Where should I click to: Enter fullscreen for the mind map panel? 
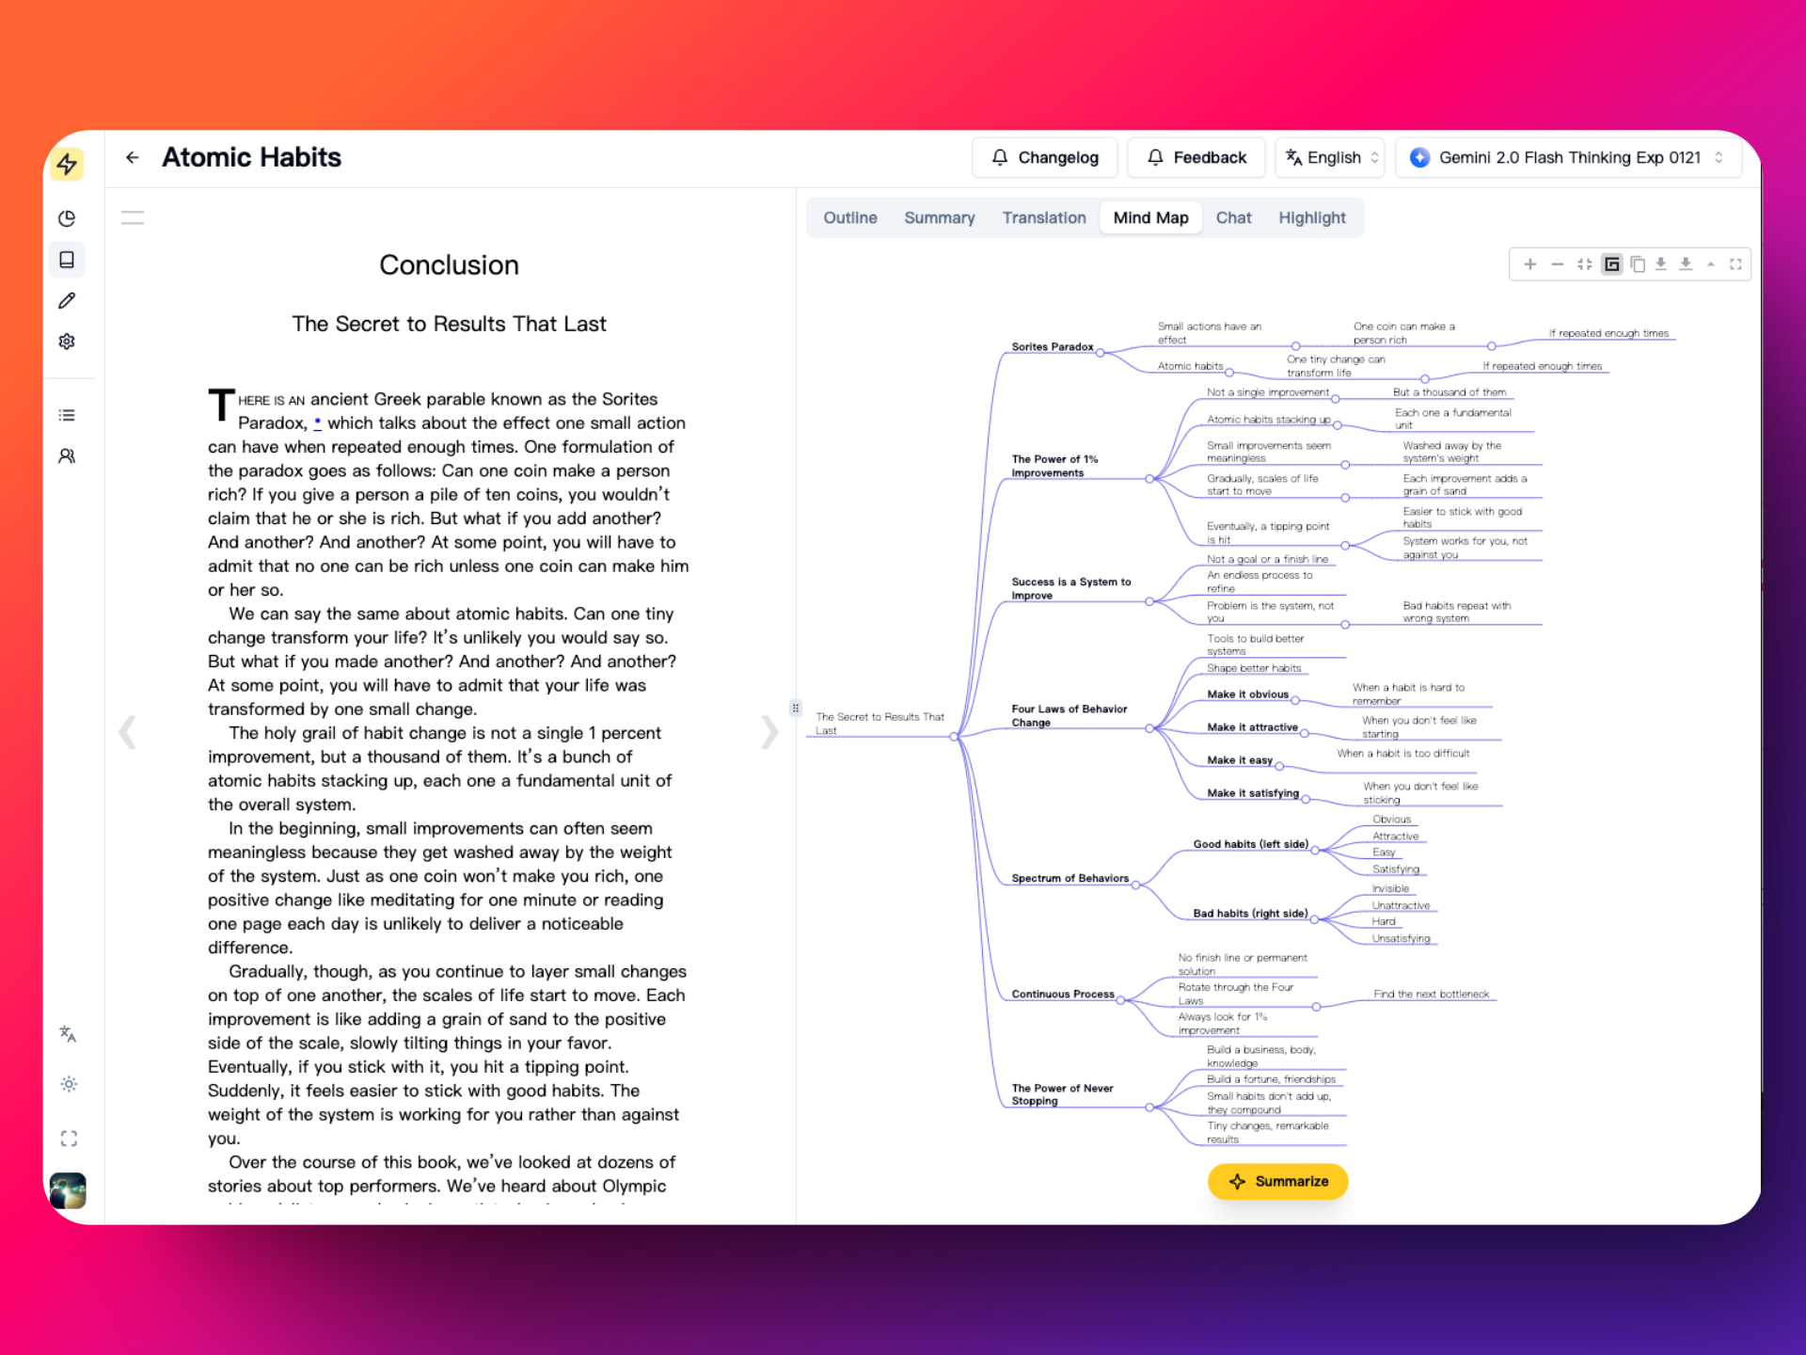point(1735,264)
